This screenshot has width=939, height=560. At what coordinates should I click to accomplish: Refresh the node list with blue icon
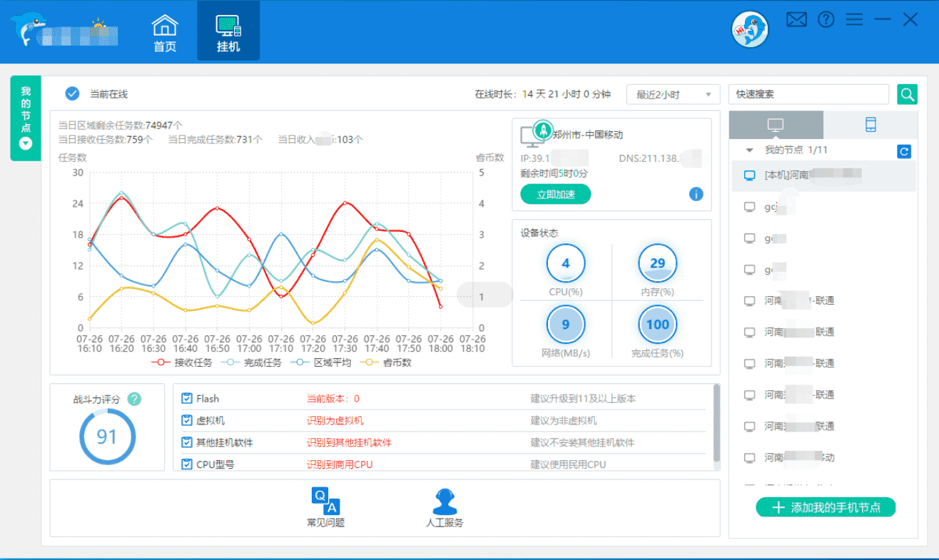coord(903,151)
